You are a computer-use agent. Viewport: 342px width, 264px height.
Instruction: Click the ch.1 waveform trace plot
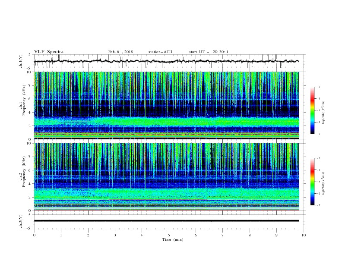coord(166,61)
